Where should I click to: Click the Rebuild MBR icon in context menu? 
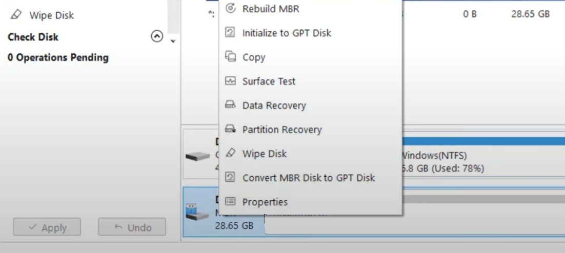pyautogui.click(x=231, y=9)
